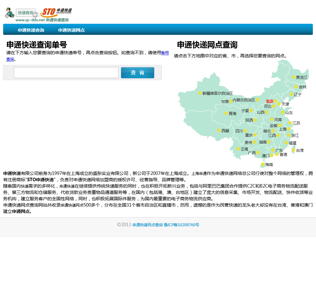Select 四川 marker on the map

(x=245, y=131)
